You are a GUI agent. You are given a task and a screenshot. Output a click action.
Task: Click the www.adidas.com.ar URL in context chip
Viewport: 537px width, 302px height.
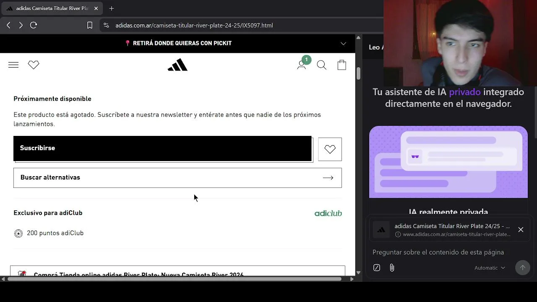pyautogui.click(x=456, y=234)
